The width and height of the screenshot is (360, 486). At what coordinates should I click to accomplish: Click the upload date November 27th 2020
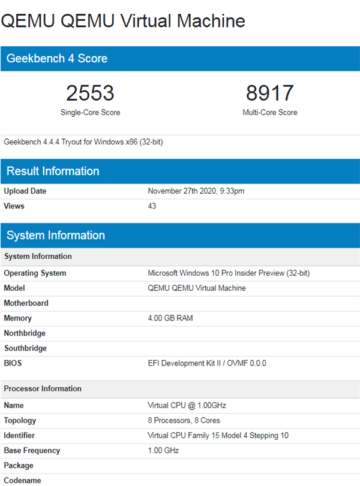(x=196, y=191)
